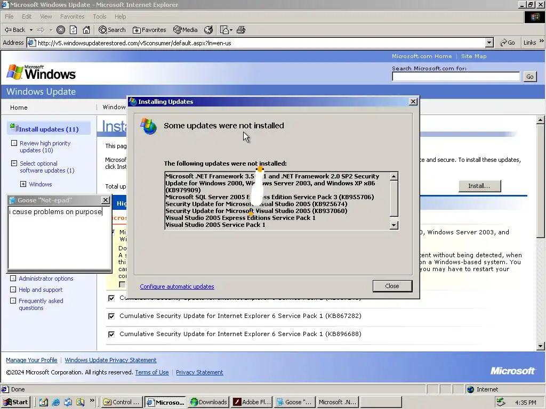Click the Terms of Use link
Screen dimensions: 546x409
pyautogui.click(x=152, y=372)
